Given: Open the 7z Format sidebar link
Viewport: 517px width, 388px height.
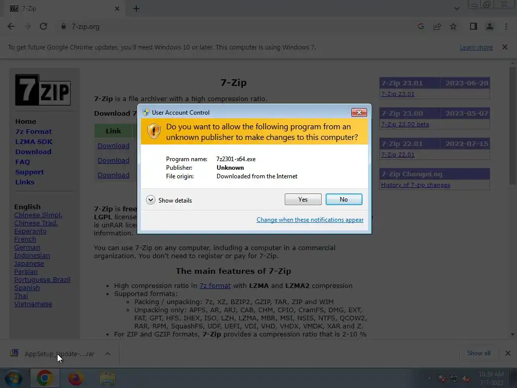Looking at the screenshot, I should (33, 132).
